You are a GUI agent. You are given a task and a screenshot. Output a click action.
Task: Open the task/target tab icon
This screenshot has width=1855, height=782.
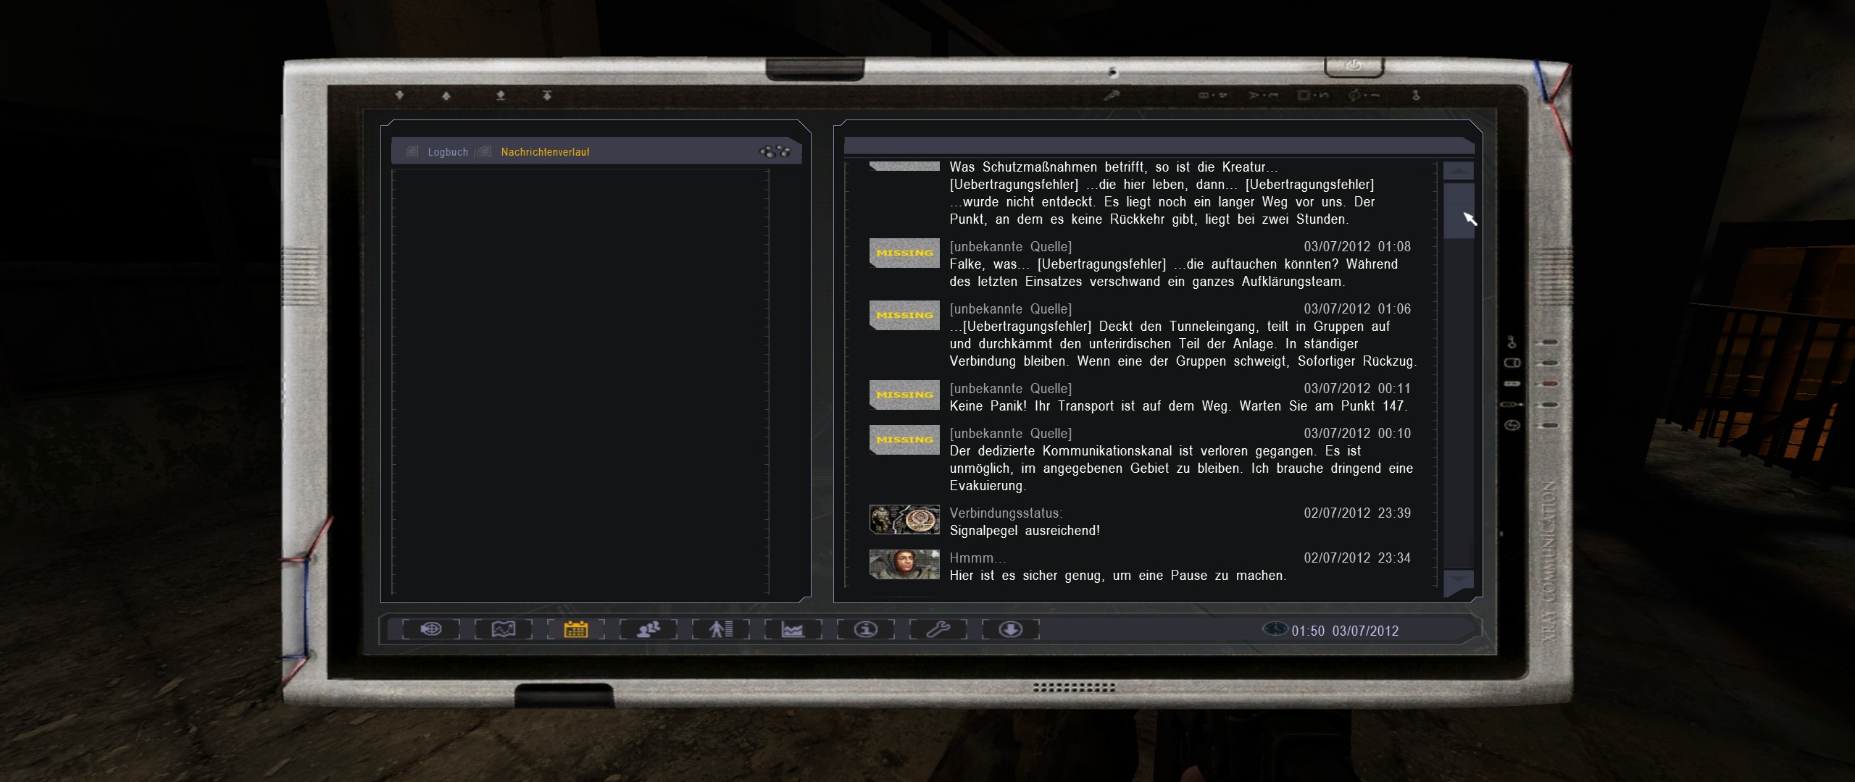click(x=431, y=629)
